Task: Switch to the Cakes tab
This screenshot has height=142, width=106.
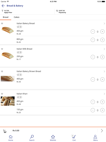Action: (x=16, y=17)
